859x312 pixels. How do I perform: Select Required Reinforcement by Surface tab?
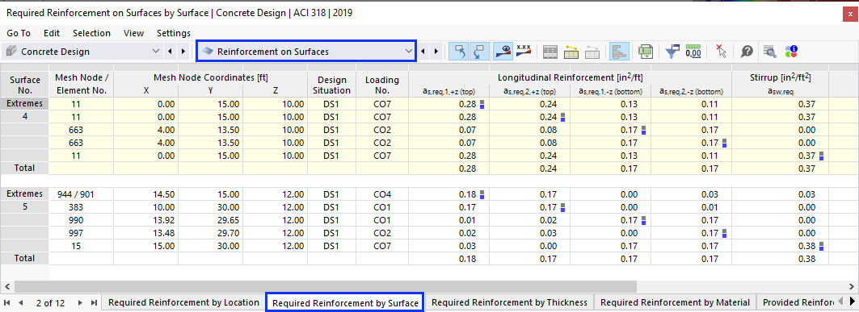[345, 302]
